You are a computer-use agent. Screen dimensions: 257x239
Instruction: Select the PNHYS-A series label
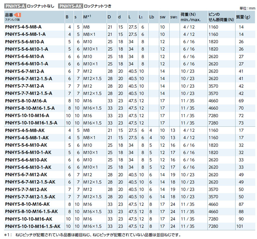tap(14, 6)
